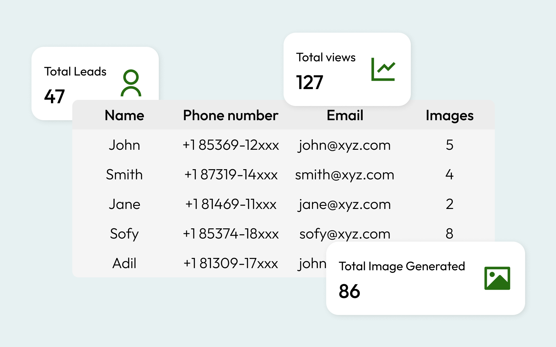Viewport: 556px width, 347px height.
Task: Click the jane@xyz.com email address
Action: click(x=344, y=204)
